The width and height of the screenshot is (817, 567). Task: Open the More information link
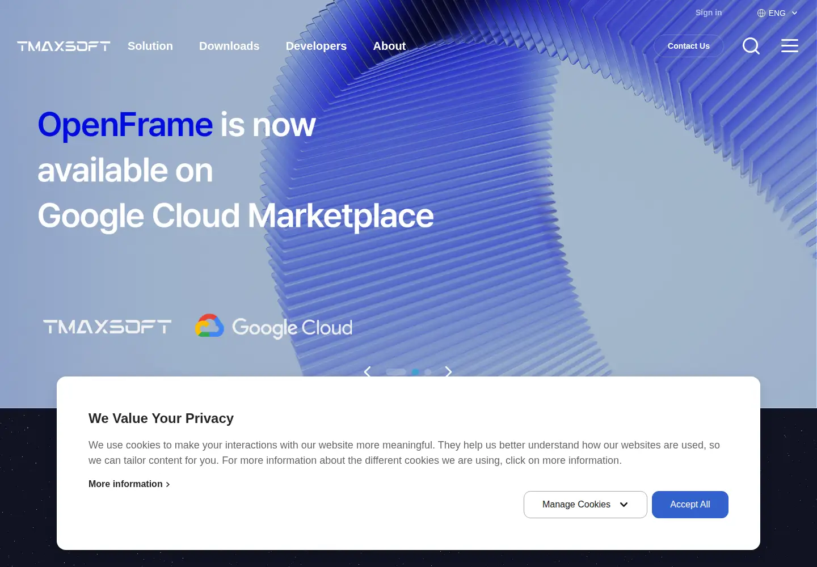click(129, 484)
